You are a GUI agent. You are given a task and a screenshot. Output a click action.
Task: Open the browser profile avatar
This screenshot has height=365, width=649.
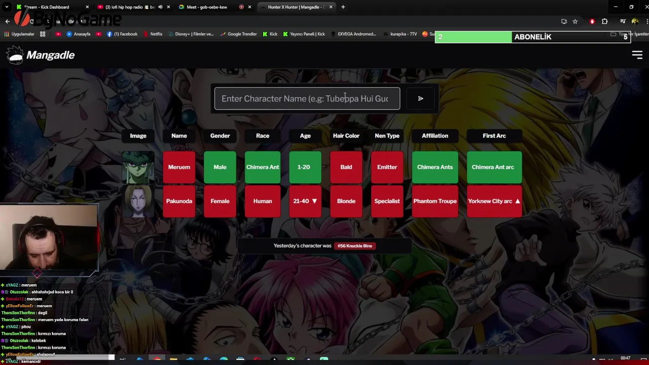coord(635,21)
